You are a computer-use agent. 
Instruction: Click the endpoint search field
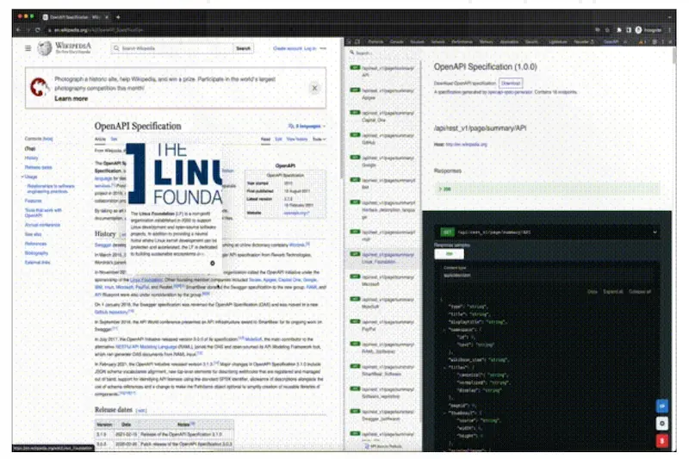point(383,53)
